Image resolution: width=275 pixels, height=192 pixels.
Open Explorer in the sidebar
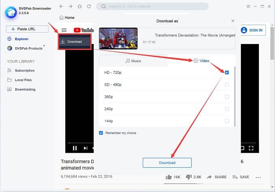pyautogui.click(x=22, y=39)
